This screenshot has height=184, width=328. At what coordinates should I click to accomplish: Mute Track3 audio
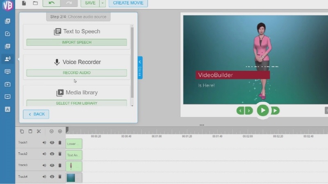(x=44, y=166)
